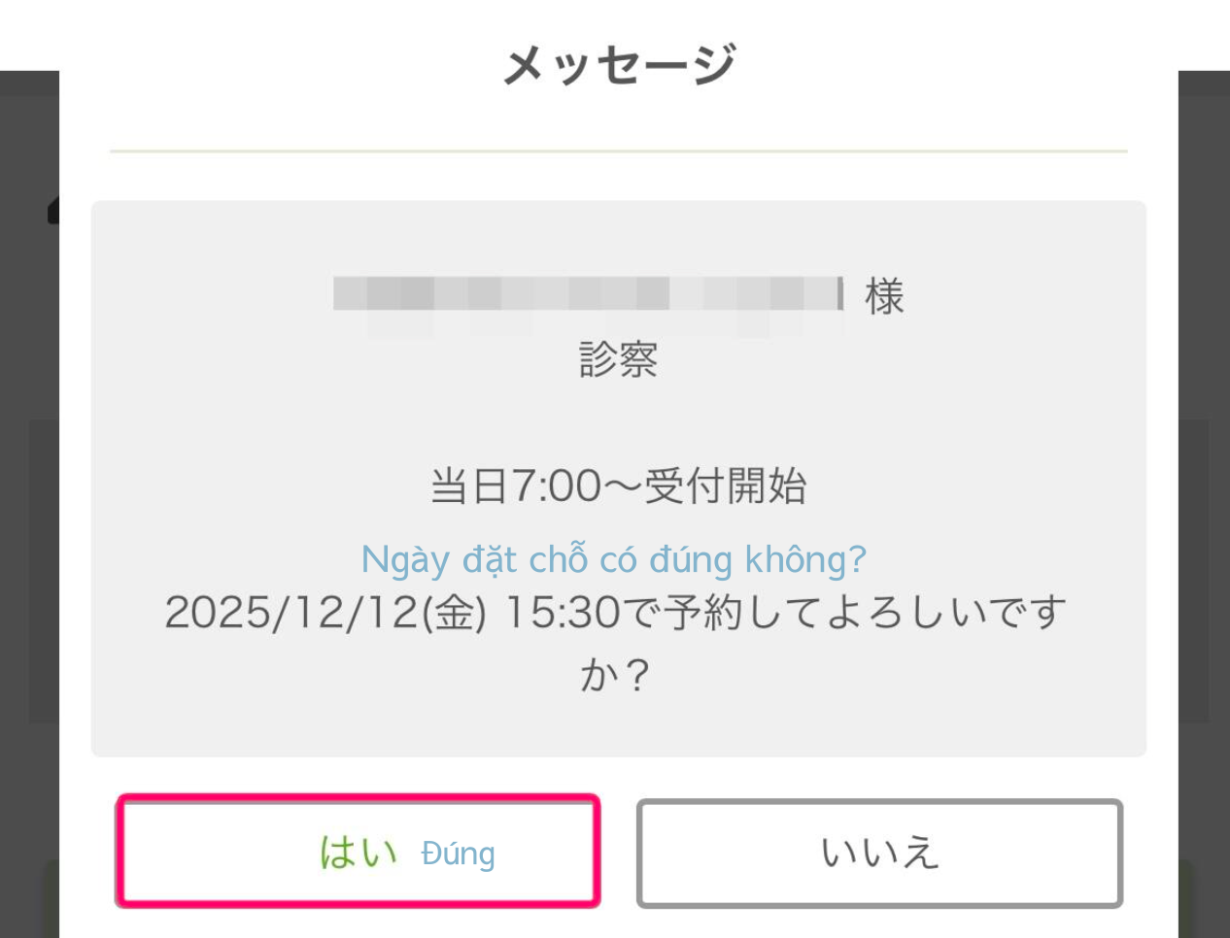Viewport: 1230px width, 938px height.
Task: Click the か？ line ending
Action: click(614, 675)
